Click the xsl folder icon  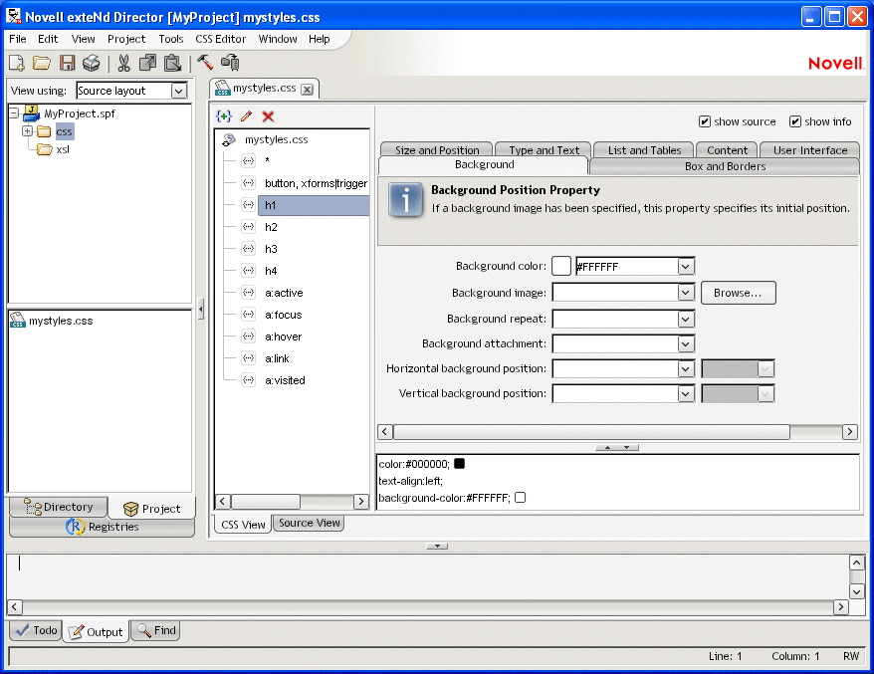(44, 149)
